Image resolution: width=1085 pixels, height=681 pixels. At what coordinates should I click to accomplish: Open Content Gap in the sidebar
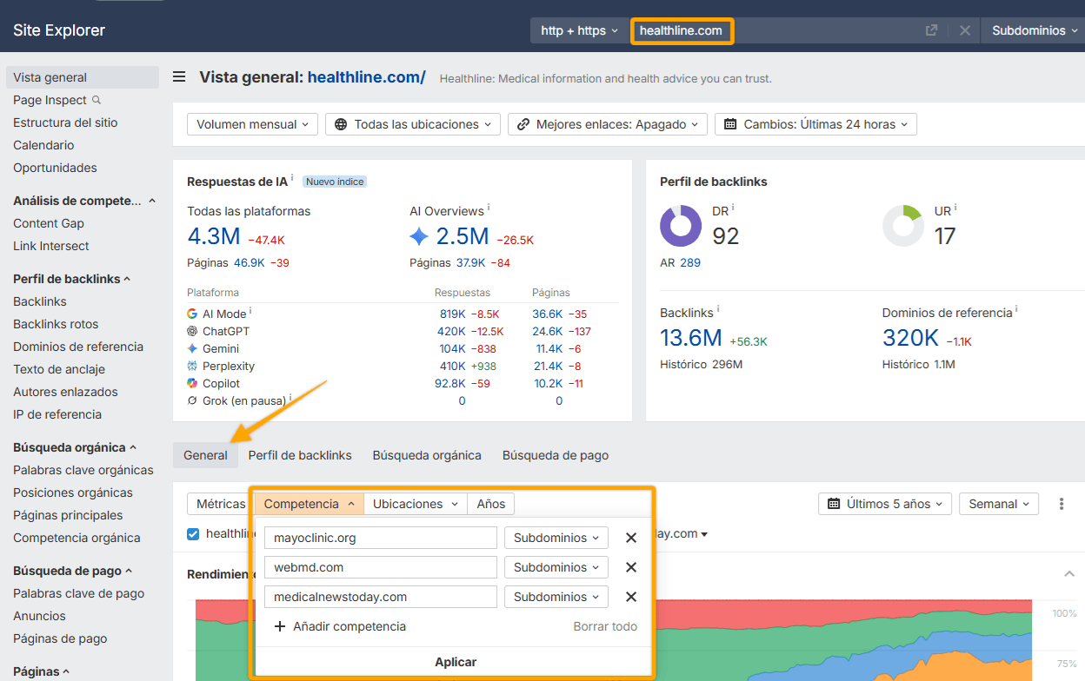(x=49, y=223)
